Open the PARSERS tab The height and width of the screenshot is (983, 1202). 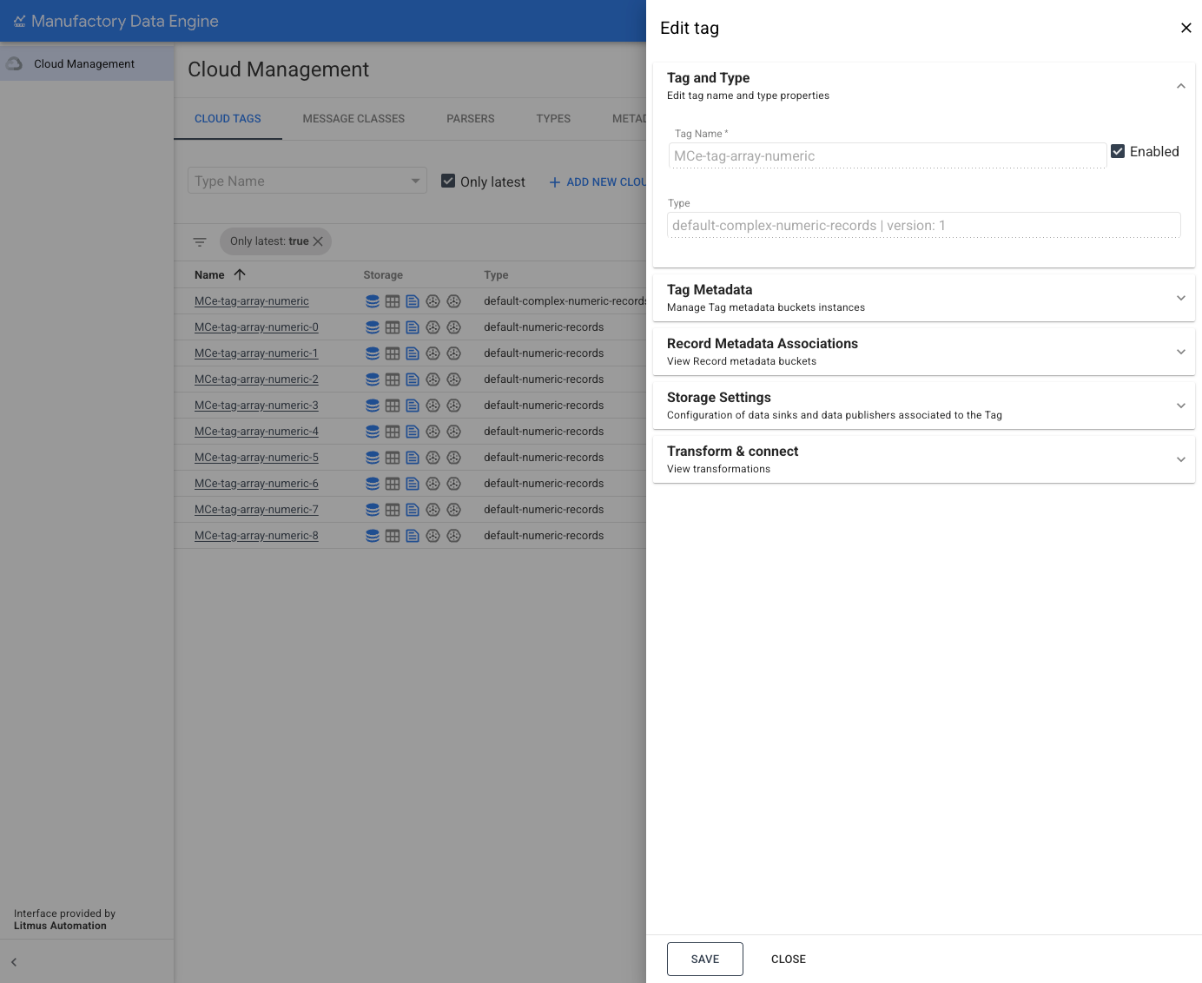click(x=470, y=119)
